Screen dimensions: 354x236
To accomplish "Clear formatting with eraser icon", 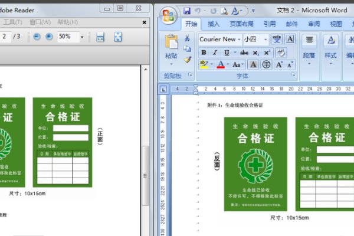I will click(x=281, y=53).
